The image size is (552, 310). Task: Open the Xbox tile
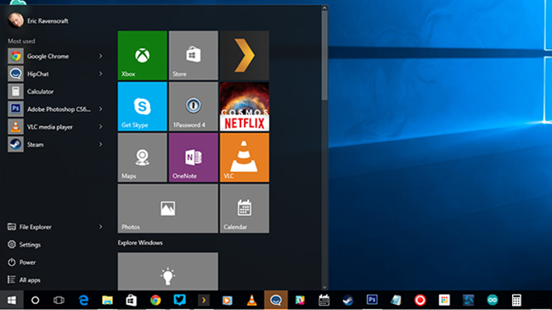[x=142, y=55]
